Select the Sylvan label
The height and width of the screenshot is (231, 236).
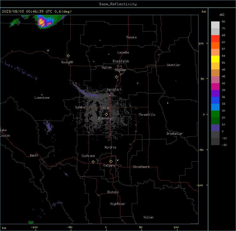point(107,67)
